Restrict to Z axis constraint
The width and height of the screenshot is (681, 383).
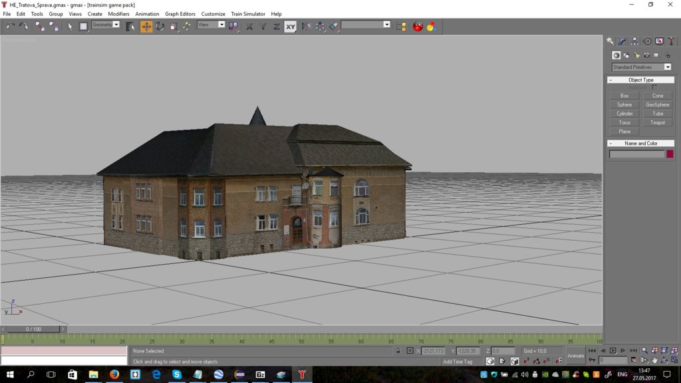(276, 27)
